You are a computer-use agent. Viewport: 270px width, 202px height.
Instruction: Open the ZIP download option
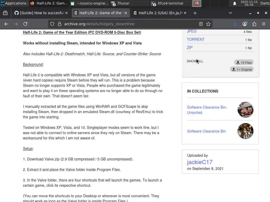[x=190, y=48]
